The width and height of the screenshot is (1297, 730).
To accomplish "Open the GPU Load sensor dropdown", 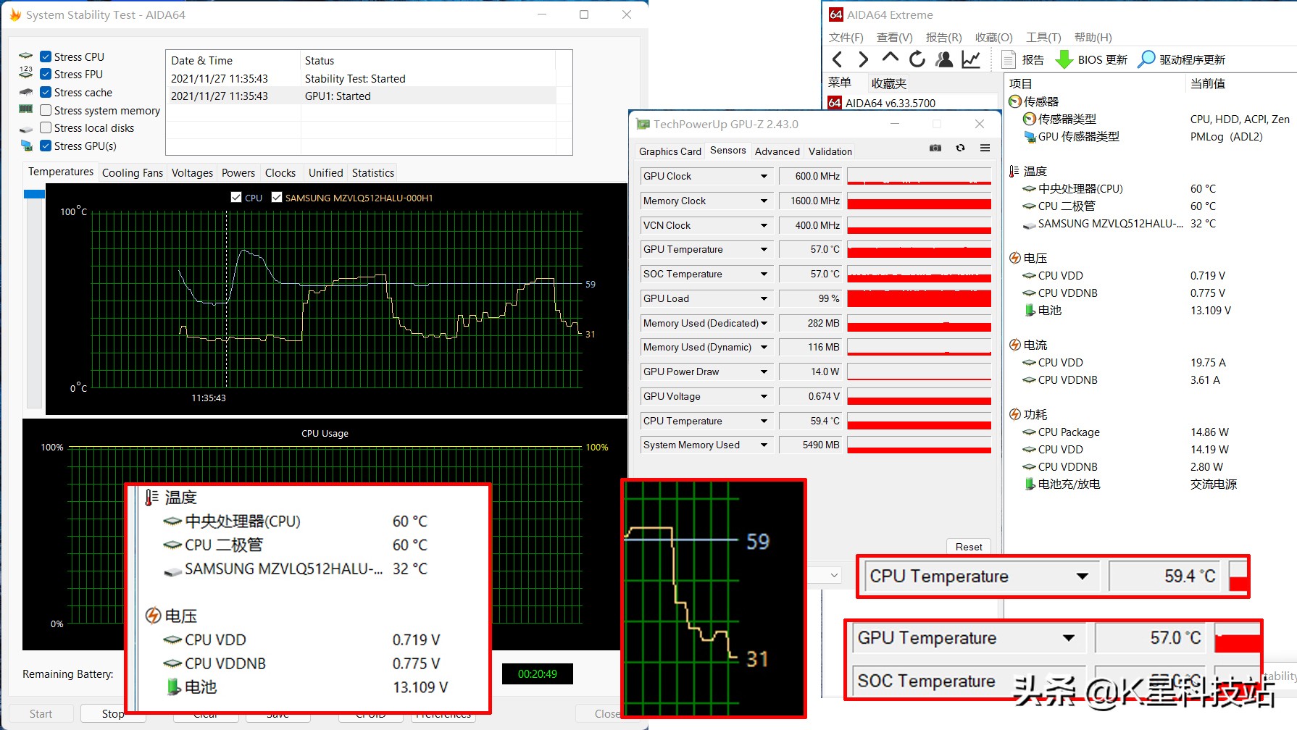I will [x=764, y=298].
